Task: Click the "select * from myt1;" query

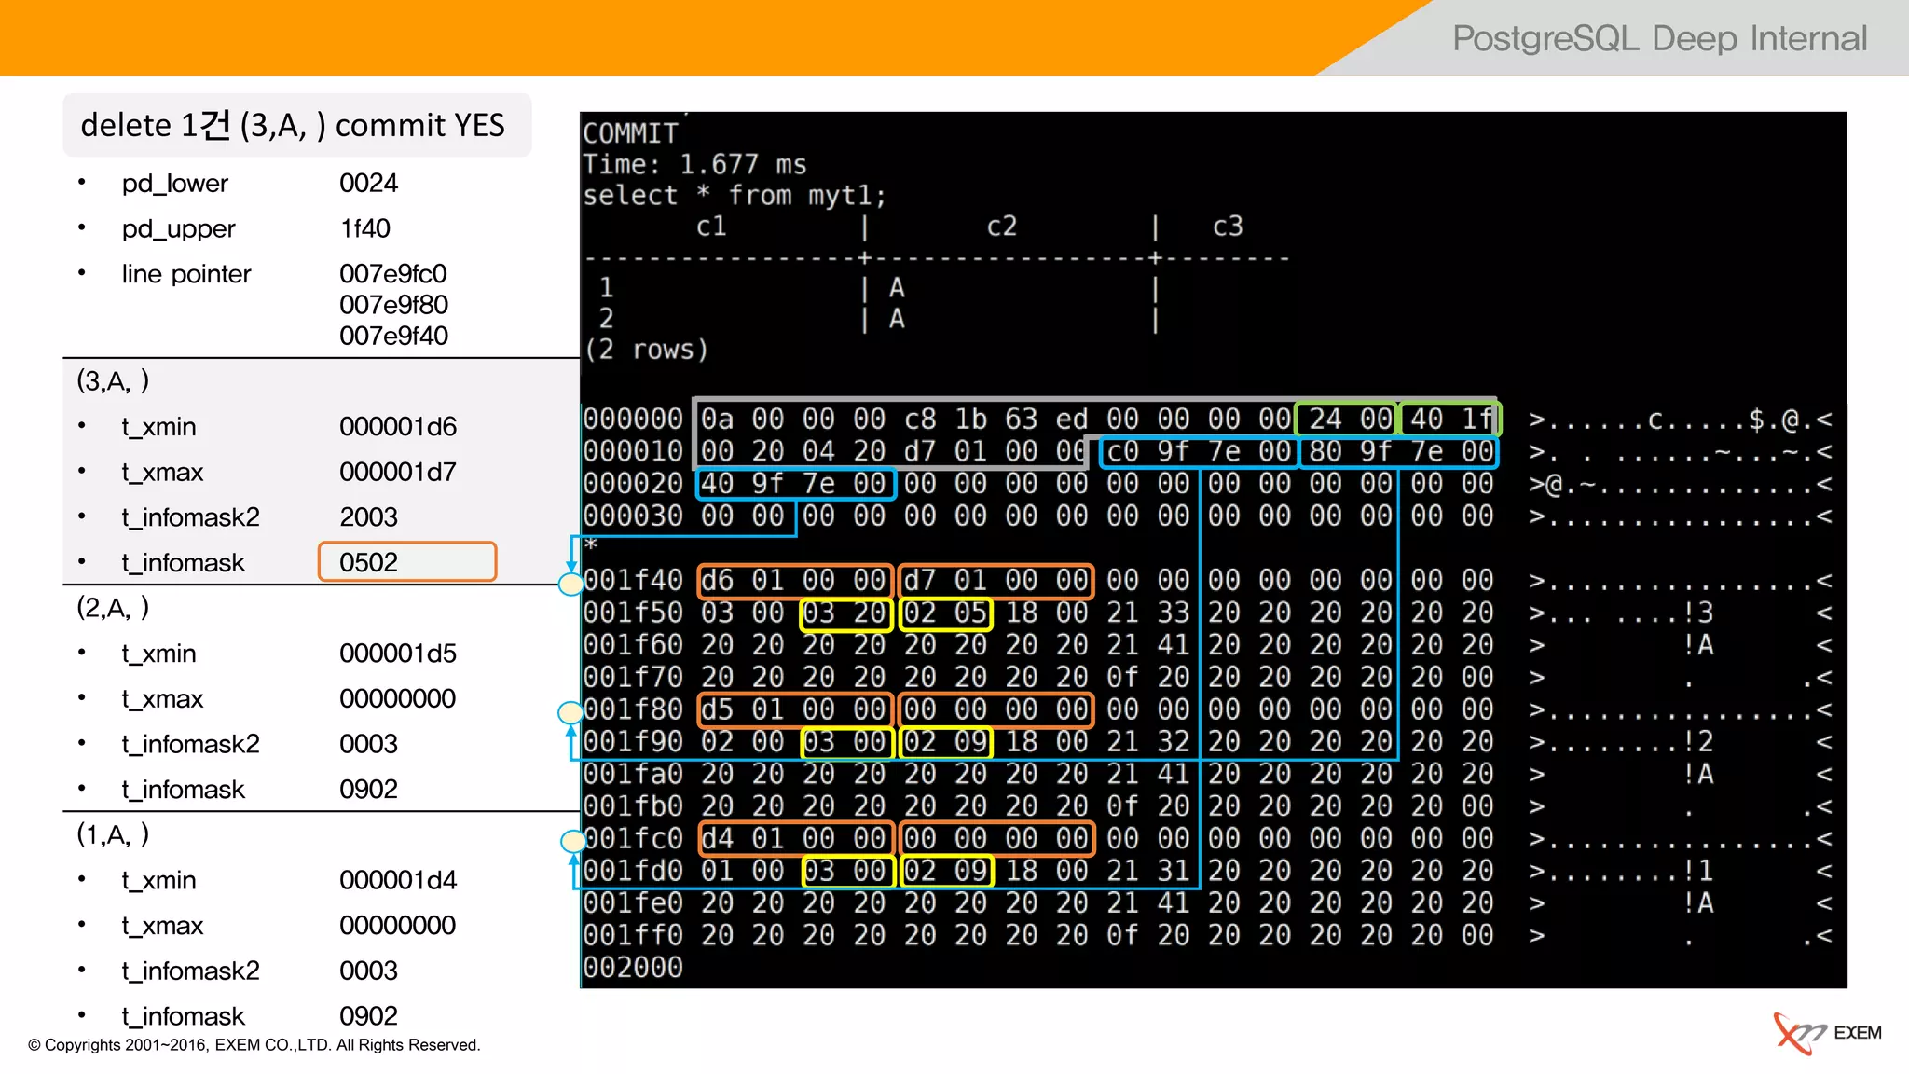Action: (735, 195)
